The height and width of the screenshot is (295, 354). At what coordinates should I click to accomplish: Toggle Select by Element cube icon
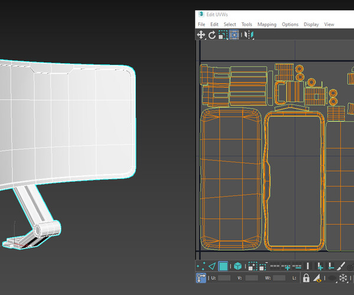(x=238, y=266)
